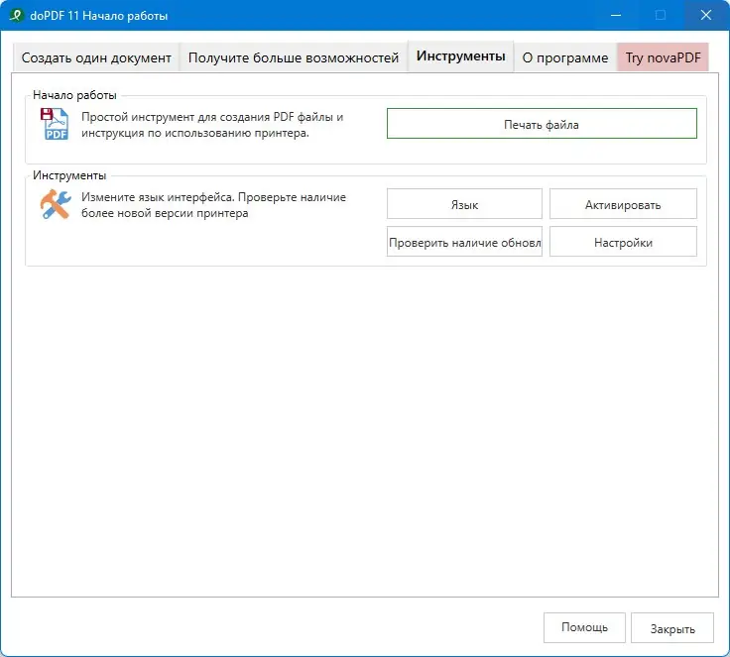Open the Получите больше возможностей tab
The image size is (730, 657).
click(x=294, y=57)
